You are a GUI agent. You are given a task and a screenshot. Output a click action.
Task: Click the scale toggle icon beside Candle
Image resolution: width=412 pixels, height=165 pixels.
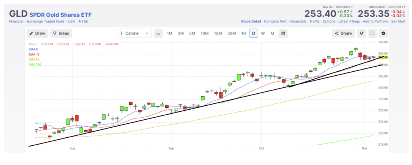158,33
